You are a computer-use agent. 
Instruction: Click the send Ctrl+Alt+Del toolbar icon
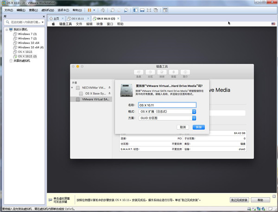(x=103, y=10)
